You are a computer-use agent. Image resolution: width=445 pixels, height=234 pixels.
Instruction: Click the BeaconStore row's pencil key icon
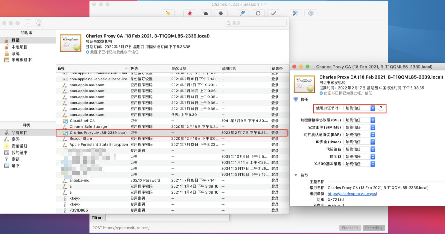pos(65,139)
